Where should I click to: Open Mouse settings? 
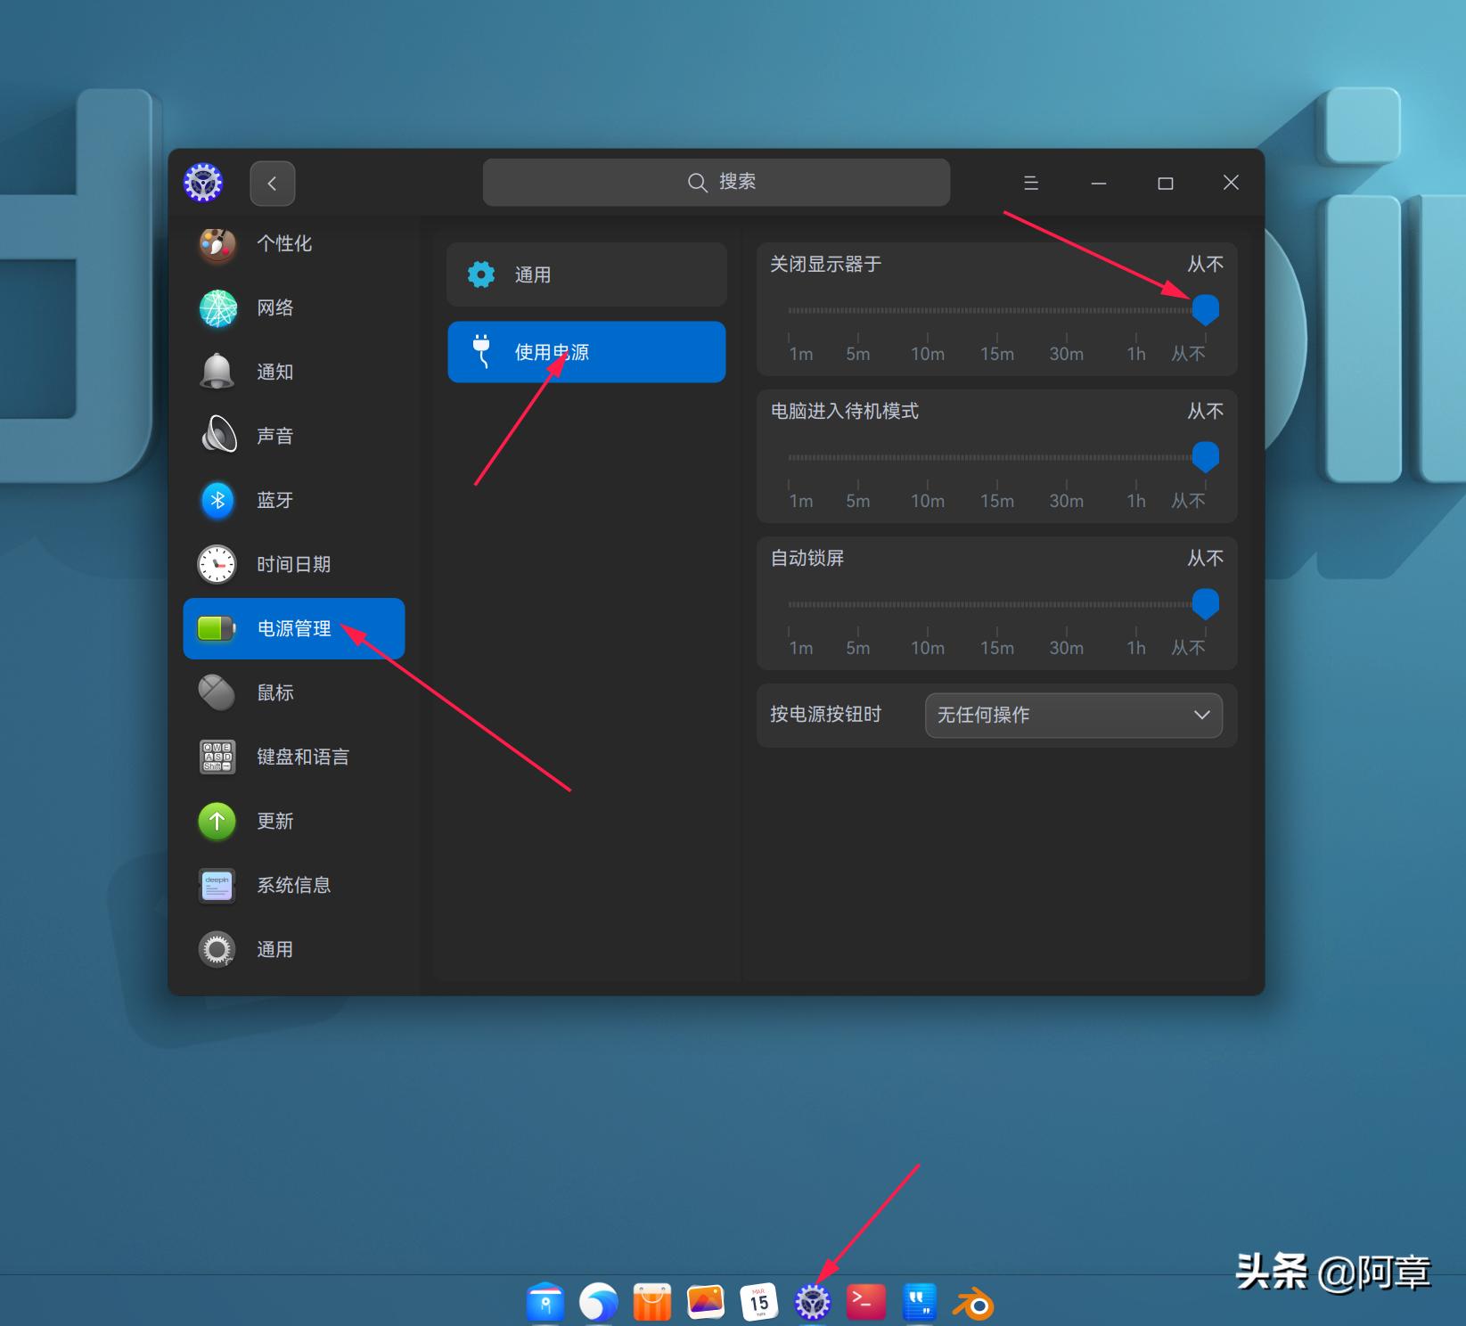274,692
